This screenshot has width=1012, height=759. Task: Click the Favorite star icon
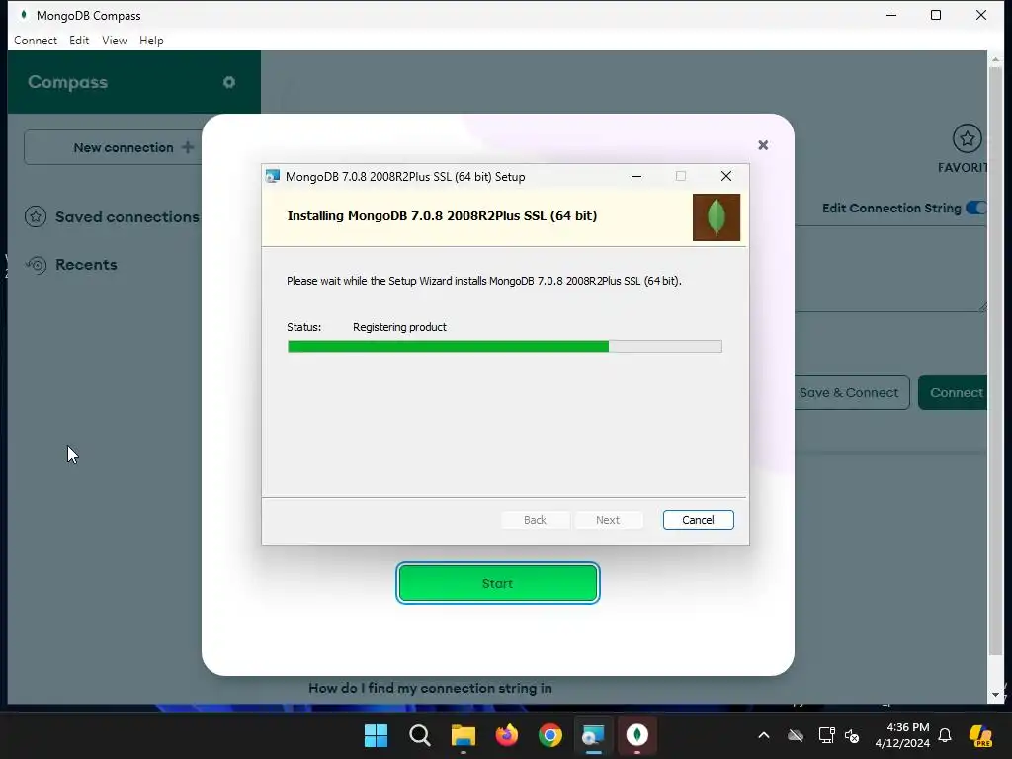coord(967,138)
